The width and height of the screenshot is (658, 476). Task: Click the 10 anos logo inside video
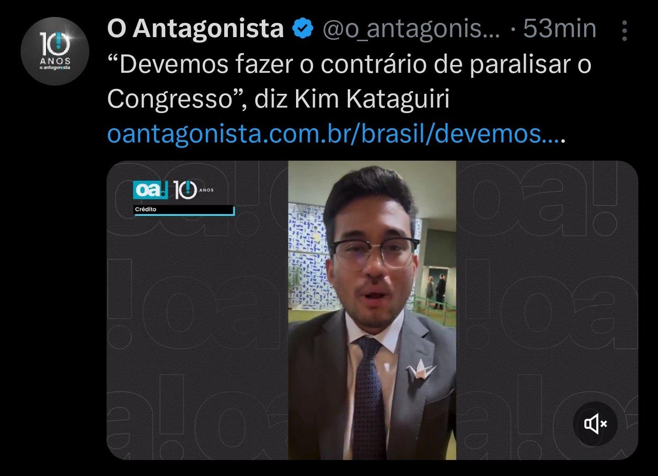(193, 190)
